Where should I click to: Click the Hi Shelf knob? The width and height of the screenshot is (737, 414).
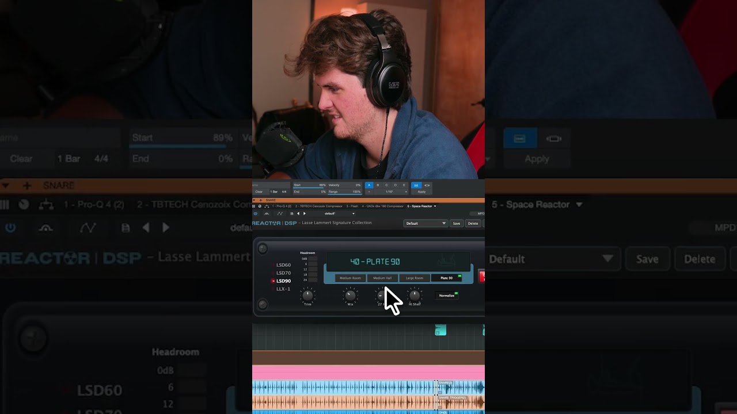coord(415,296)
